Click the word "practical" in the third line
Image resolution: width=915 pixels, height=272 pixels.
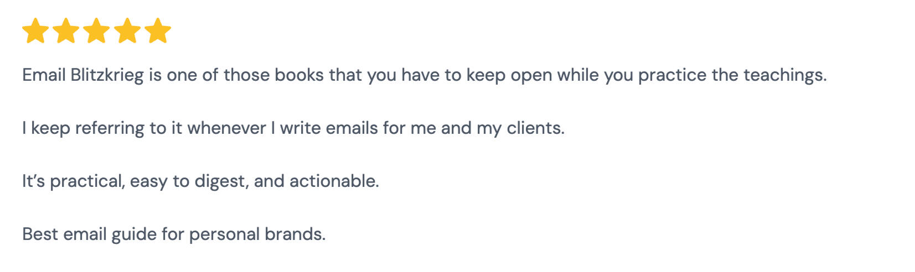(87, 181)
